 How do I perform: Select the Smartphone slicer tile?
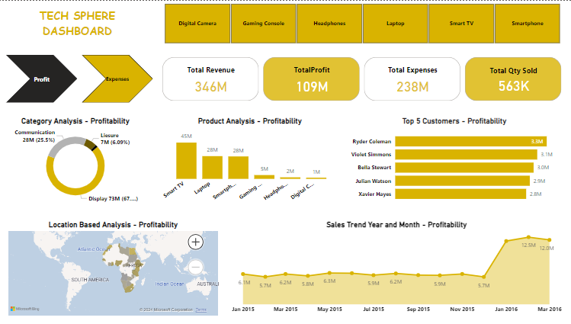pos(528,24)
